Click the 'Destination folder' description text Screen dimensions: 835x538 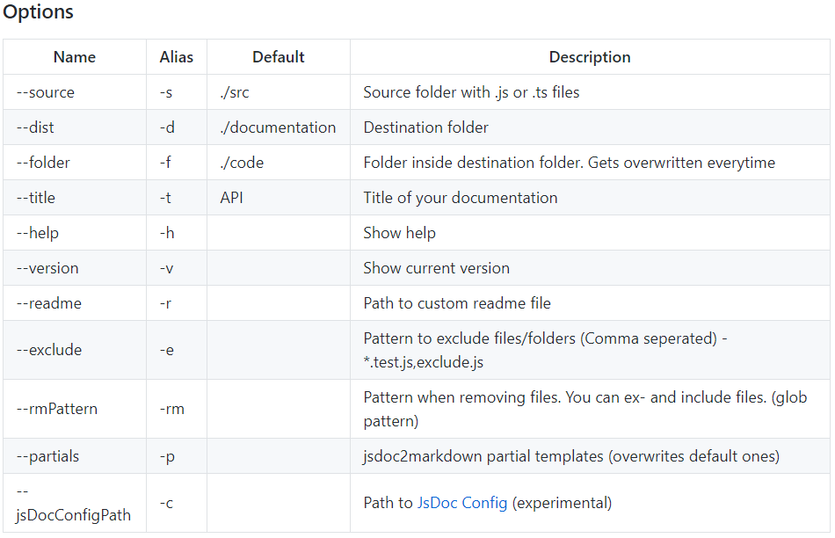(426, 127)
